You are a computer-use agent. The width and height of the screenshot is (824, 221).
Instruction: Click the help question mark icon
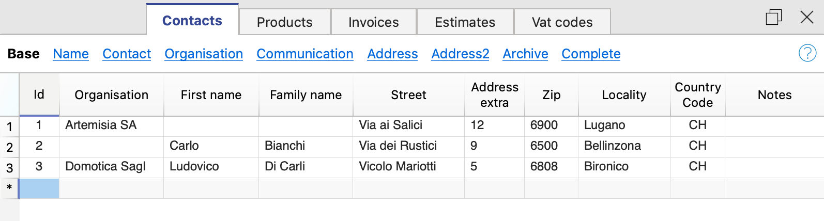(x=807, y=53)
